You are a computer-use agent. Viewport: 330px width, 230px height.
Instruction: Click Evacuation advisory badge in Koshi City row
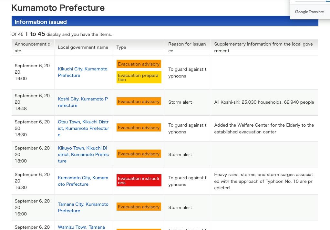[139, 101]
